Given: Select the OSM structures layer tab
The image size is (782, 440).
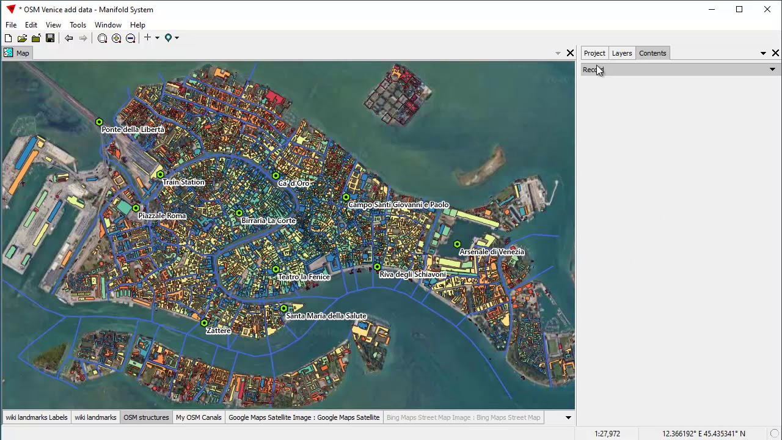Looking at the screenshot, I should (146, 417).
